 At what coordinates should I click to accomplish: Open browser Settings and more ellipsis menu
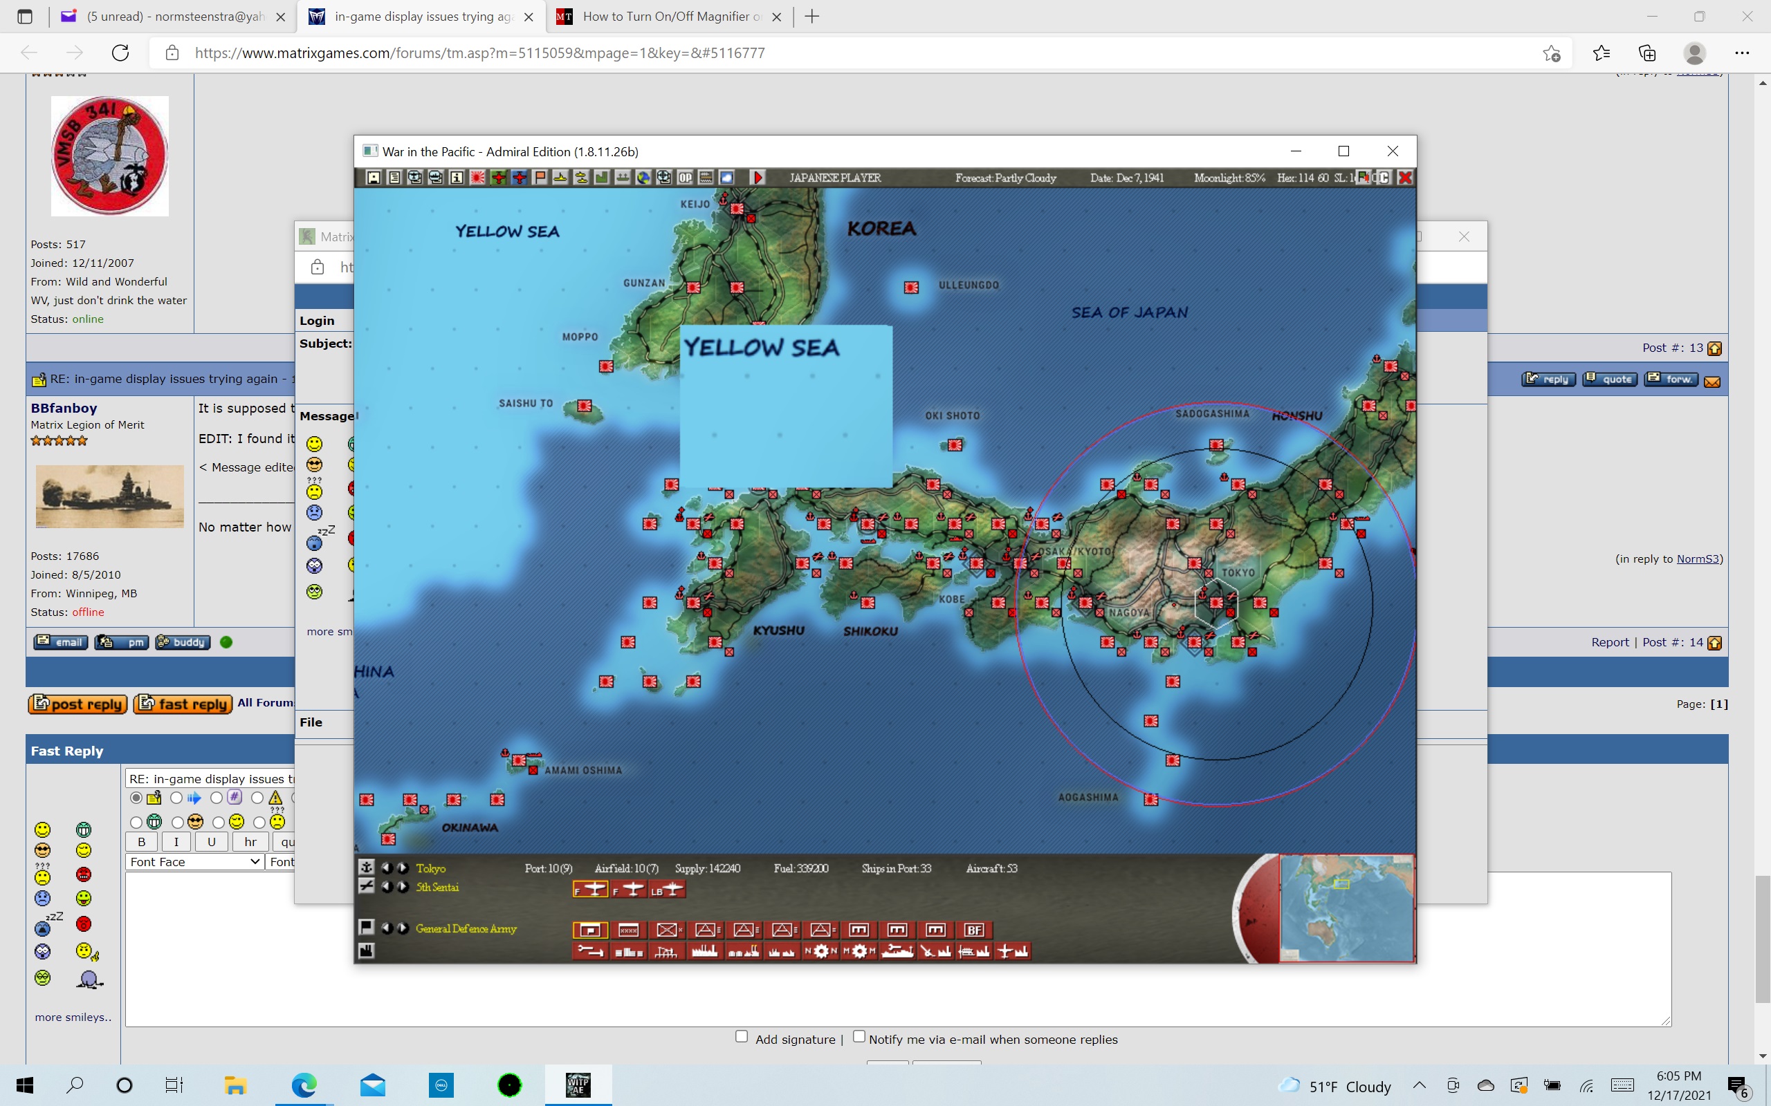[1742, 53]
